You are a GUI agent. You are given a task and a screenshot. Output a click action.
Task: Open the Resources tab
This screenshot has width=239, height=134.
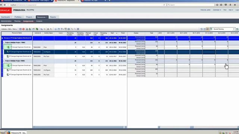(42, 17)
